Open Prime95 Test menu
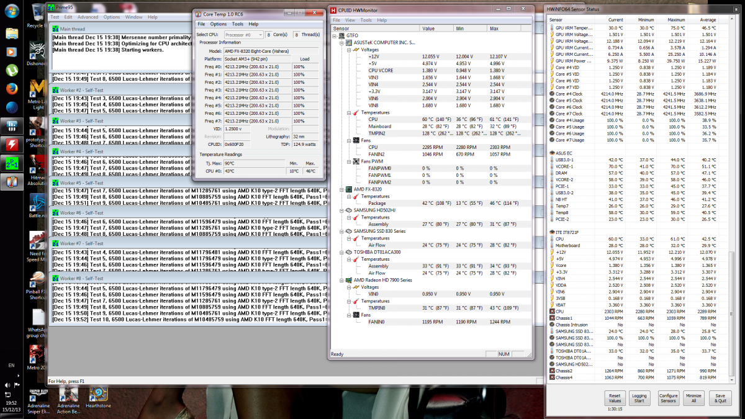Viewport: 745px width, 419px height. [55, 17]
